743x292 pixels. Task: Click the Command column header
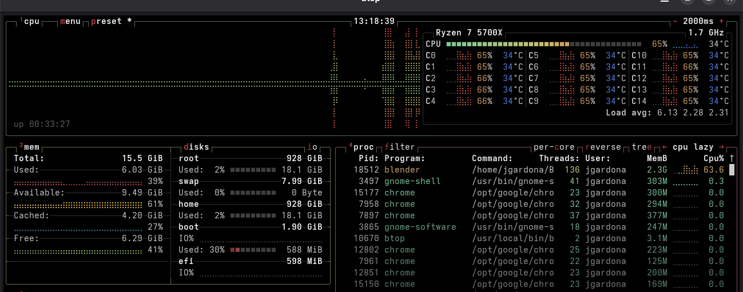tap(492, 158)
